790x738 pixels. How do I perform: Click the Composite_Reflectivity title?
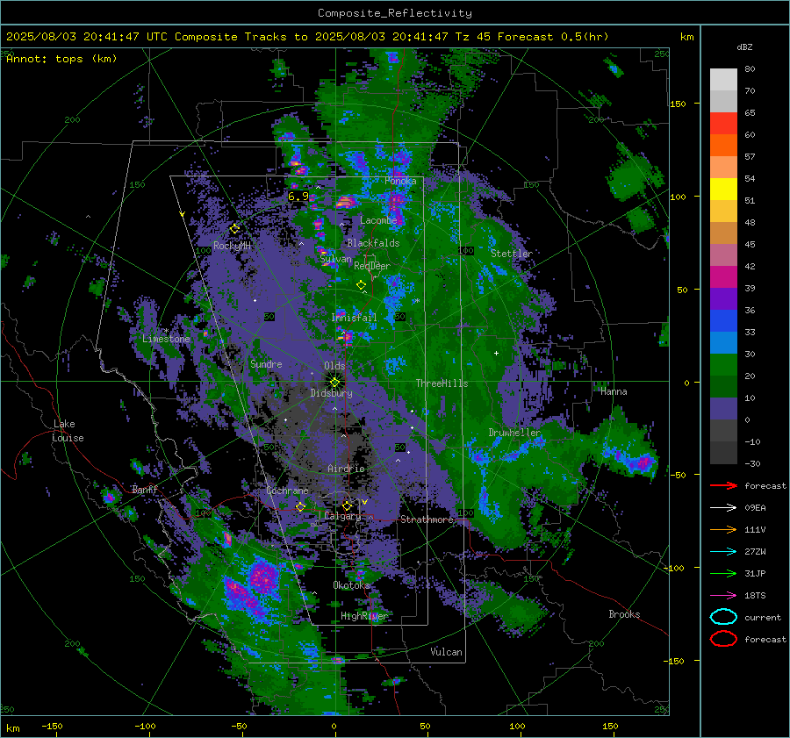point(395,13)
